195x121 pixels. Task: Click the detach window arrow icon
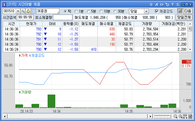click(x=167, y=5)
